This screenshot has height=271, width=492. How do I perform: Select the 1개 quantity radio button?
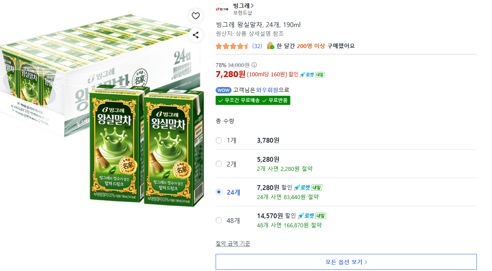[x=219, y=140]
